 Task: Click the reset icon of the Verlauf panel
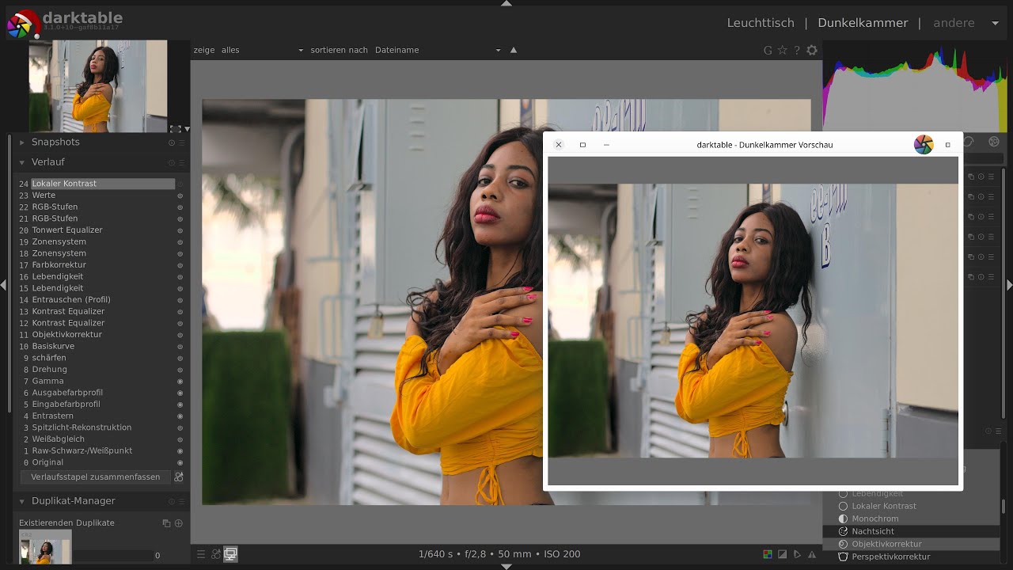172,162
